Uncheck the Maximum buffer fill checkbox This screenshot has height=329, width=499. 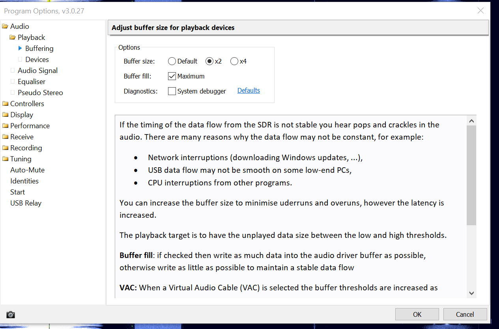pos(172,76)
